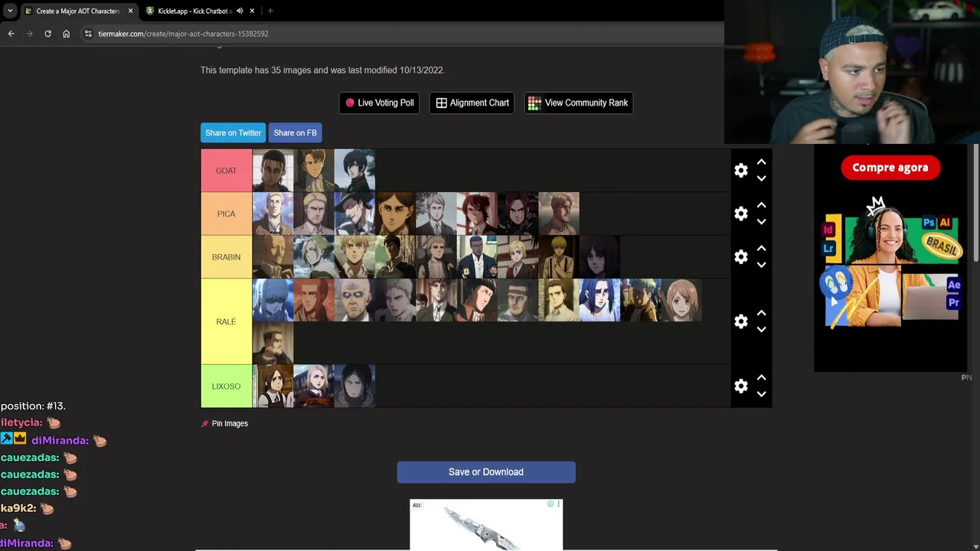Select character in RALÉ second row
This screenshot has width=980, height=551.
click(273, 343)
